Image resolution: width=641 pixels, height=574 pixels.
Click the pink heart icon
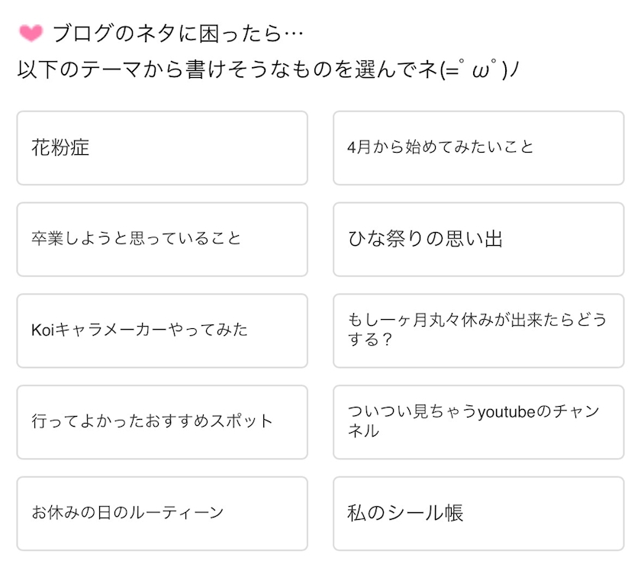tap(31, 34)
